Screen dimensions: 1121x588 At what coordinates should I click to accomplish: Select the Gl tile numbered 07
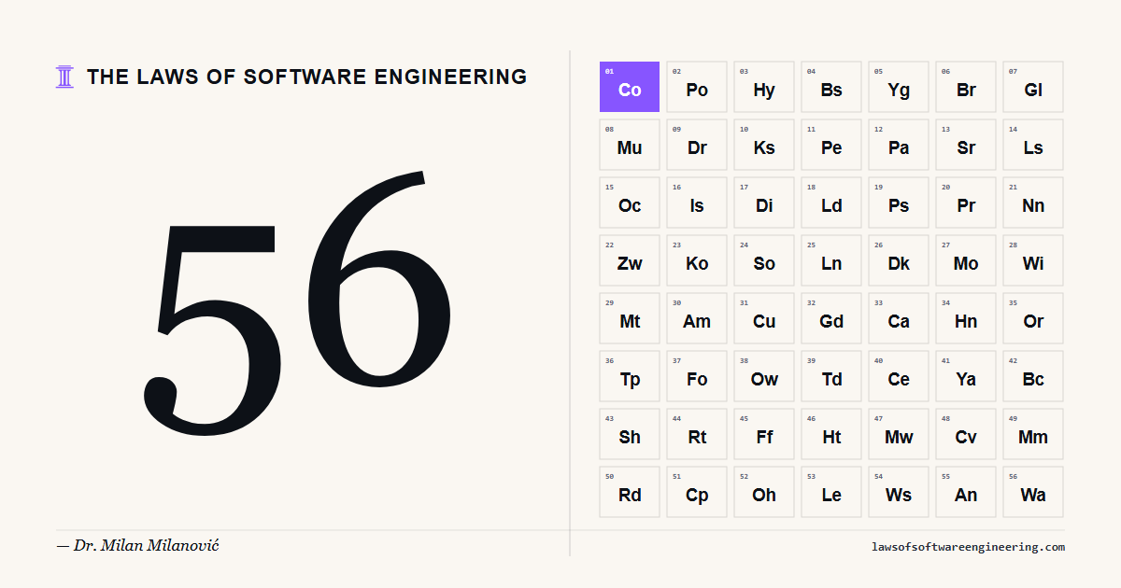(1033, 87)
